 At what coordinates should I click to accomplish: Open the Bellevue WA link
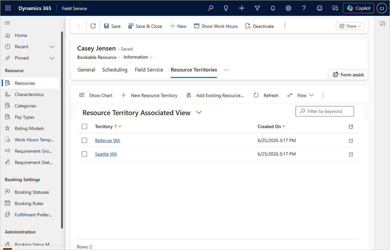tap(108, 140)
